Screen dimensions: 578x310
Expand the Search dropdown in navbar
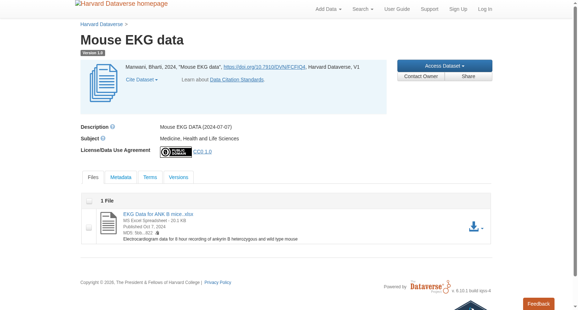[x=363, y=9]
